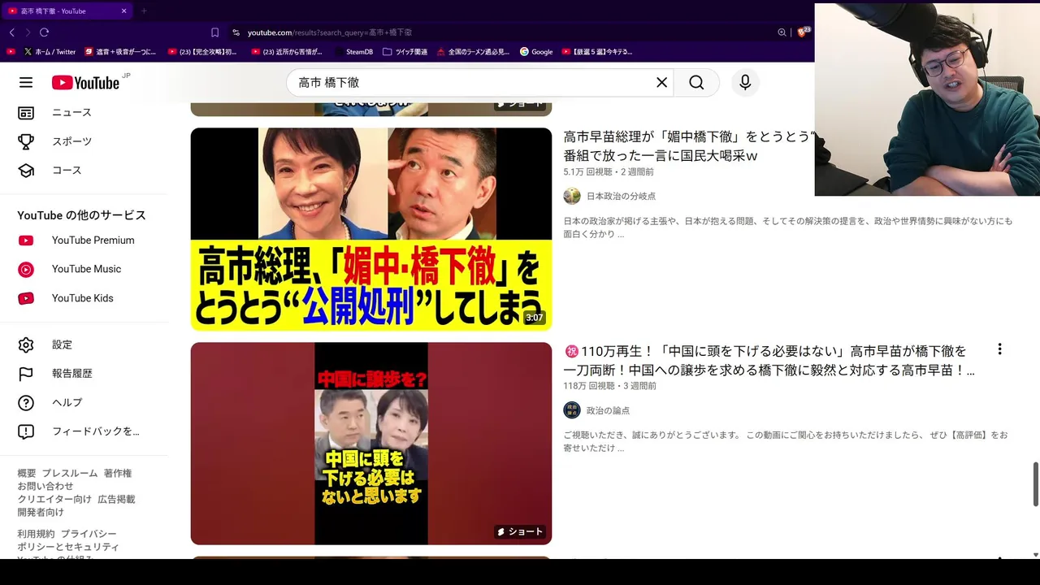Bookmark this page with bookmark icon
The width and height of the screenshot is (1040, 585).
tap(214, 32)
